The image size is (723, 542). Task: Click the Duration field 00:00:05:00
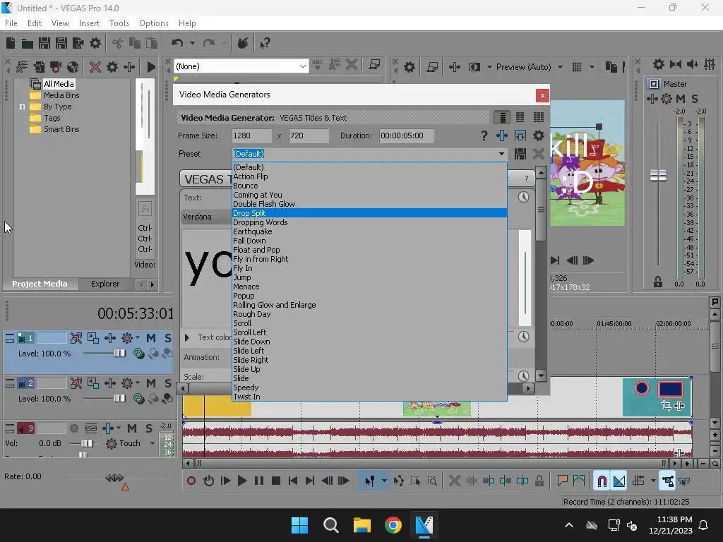(406, 135)
